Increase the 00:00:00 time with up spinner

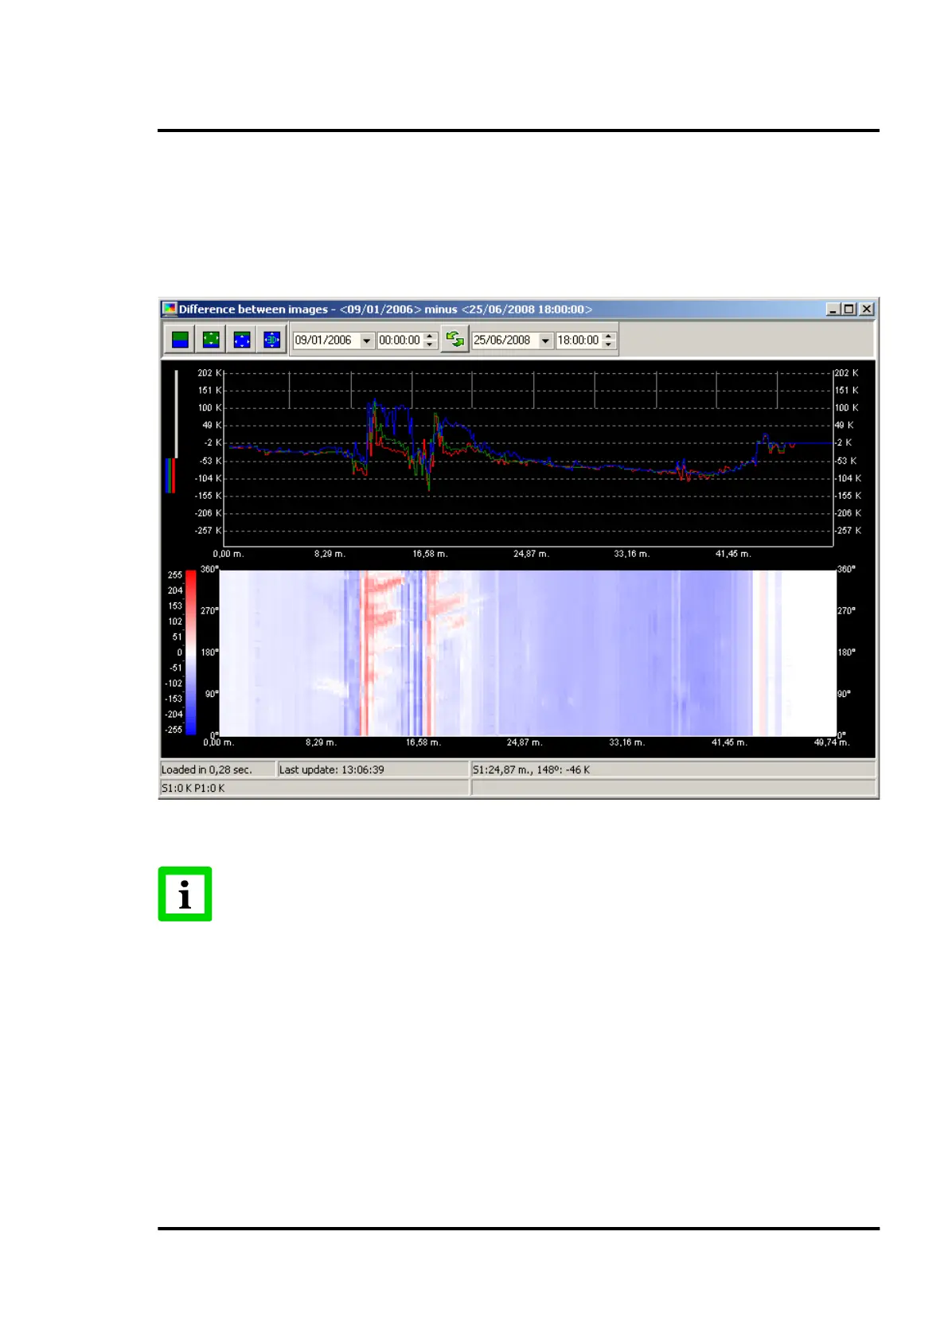(x=430, y=336)
